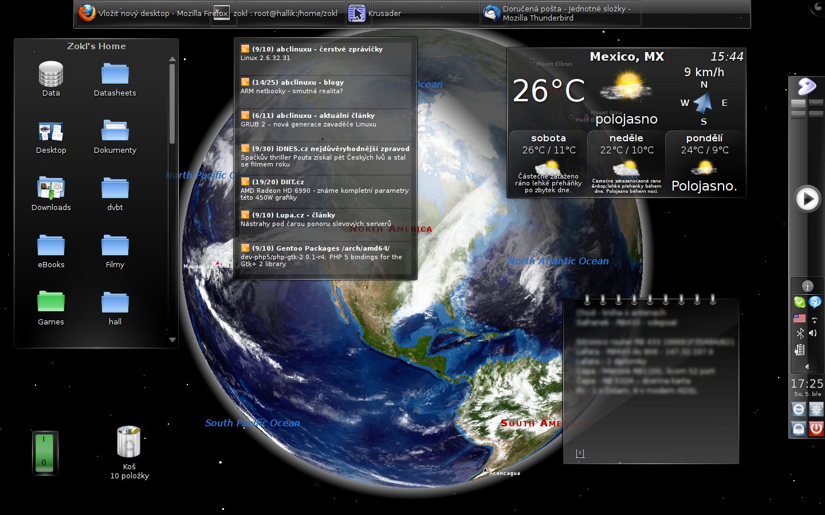Open the volume speaker tray icon
The height and width of the screenshot is (515, 825).
(x=814, y=333)
